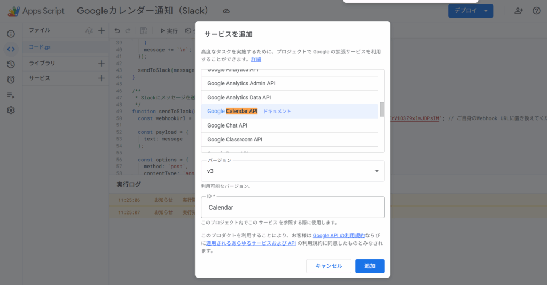
Task: Select Google Analytics Data API
Action: coord(290,97)
